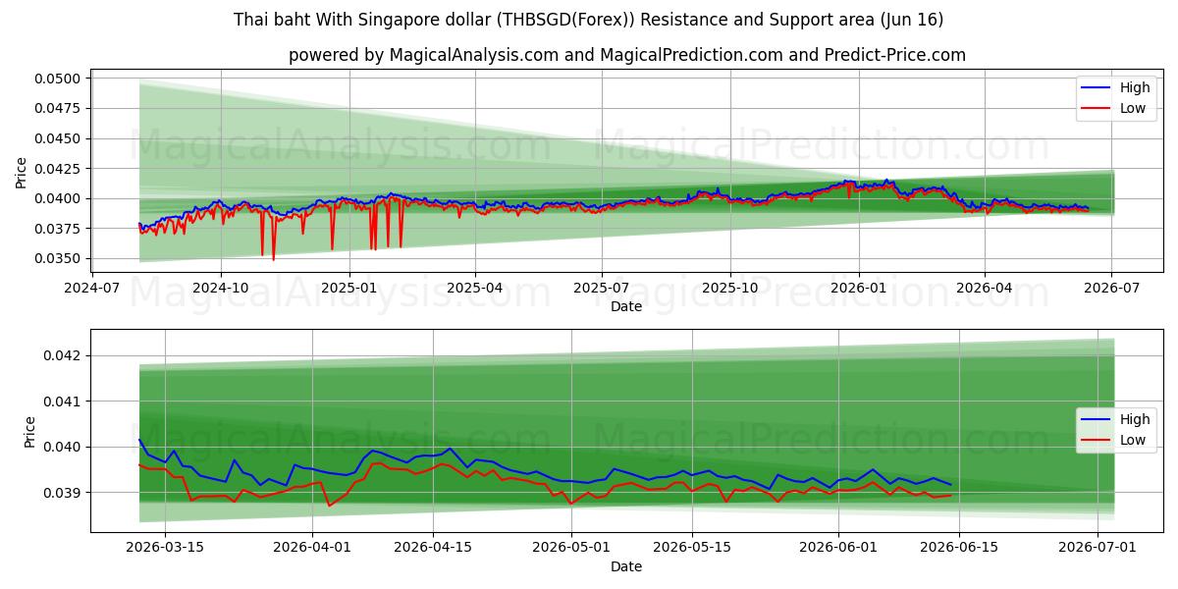Click the 2025-01 date tick on the top chart
The width and height of the screenshot is (1178, 589).
pos(348,288)
